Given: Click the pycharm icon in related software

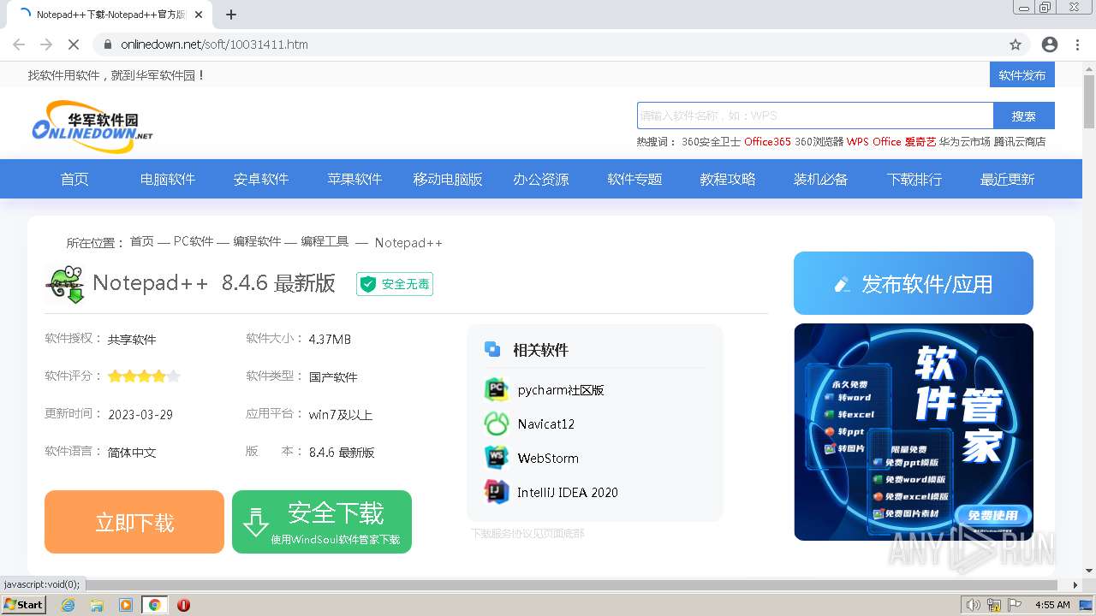Looking at the screenshot, I should click(x=497, y=390).
